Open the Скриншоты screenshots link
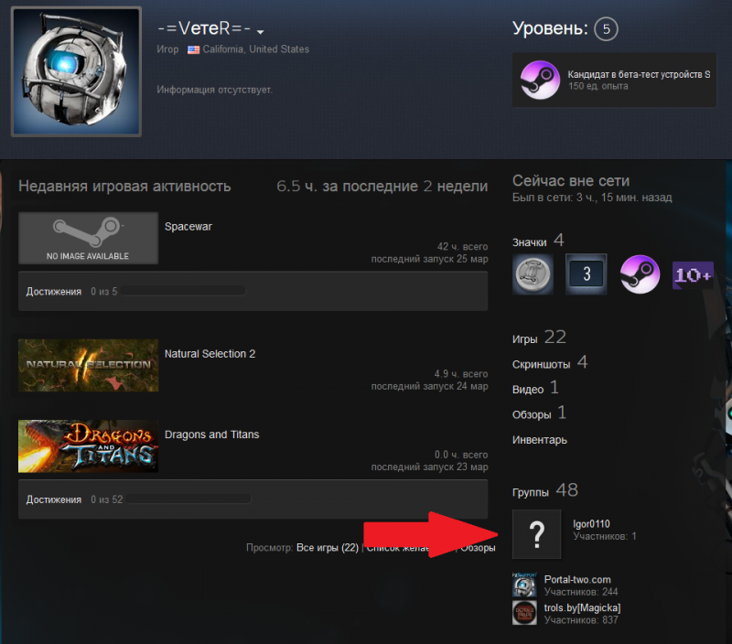 tap(550, 363)
